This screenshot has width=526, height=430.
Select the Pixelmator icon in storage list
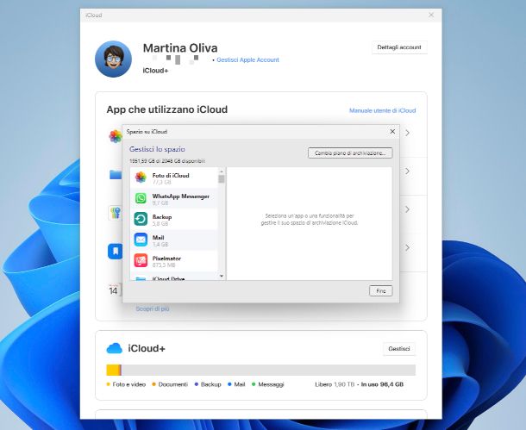141,260
